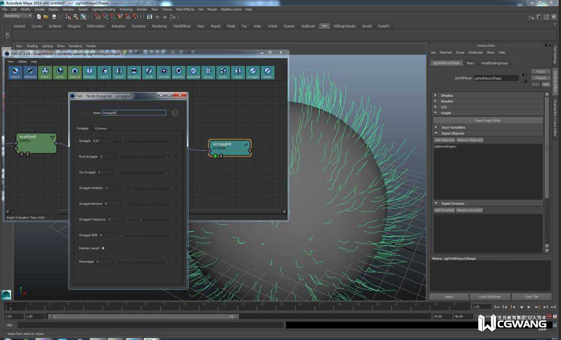Select the grow node tool
561x340 pixels.
60,72
